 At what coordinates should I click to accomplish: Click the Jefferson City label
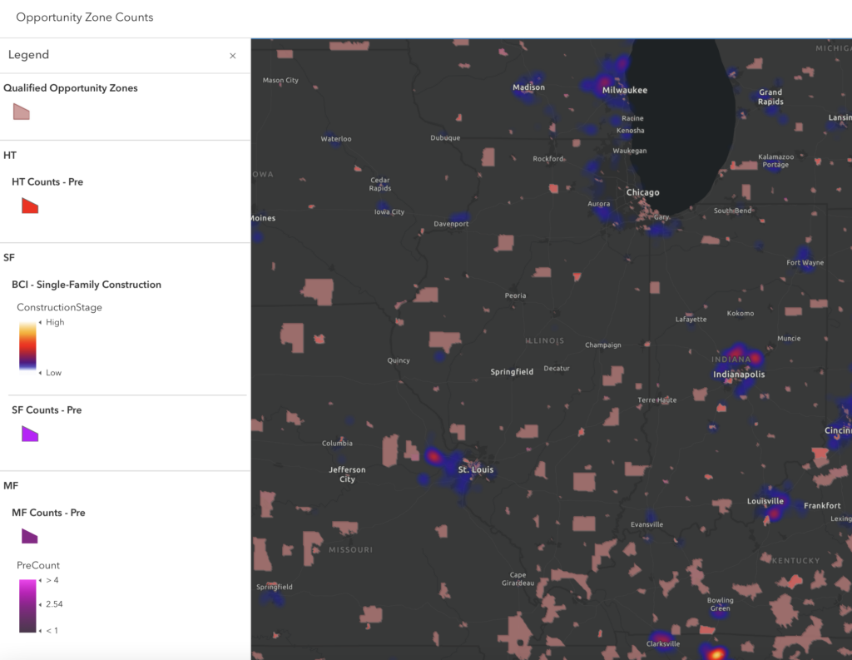[347, 474]
